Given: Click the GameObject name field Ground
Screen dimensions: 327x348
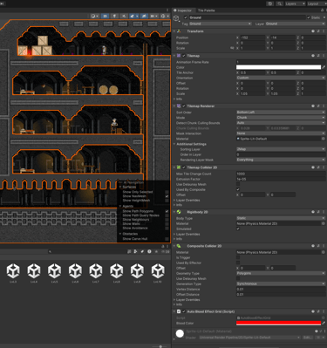Looking at the screenshot, I should click(247, 17).
